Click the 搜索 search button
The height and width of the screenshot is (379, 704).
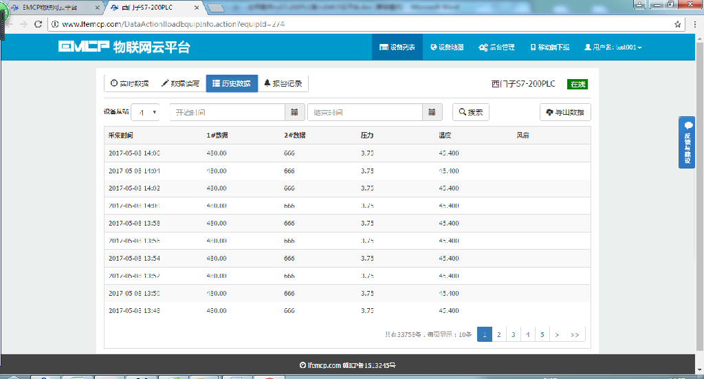(x=470, y=112)
